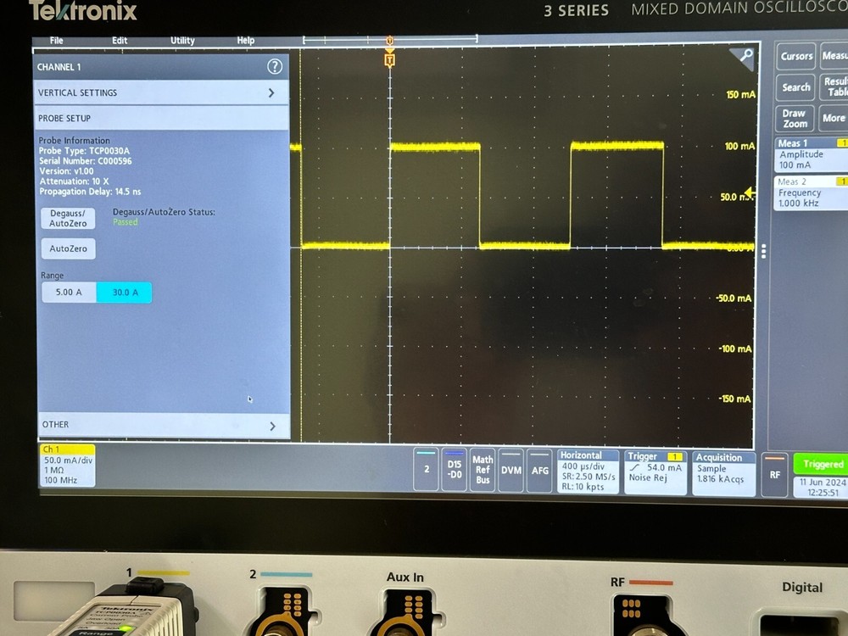Viewport: 848px width, 636px height.
Task: Select the Meas 2 Frequency measurement badge
Action: click(x=806, y=193)
